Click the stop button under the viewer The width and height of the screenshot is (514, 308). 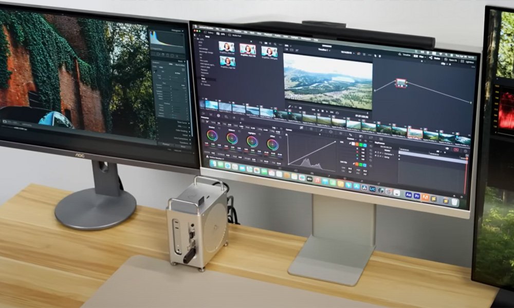[x=323, y=111]
